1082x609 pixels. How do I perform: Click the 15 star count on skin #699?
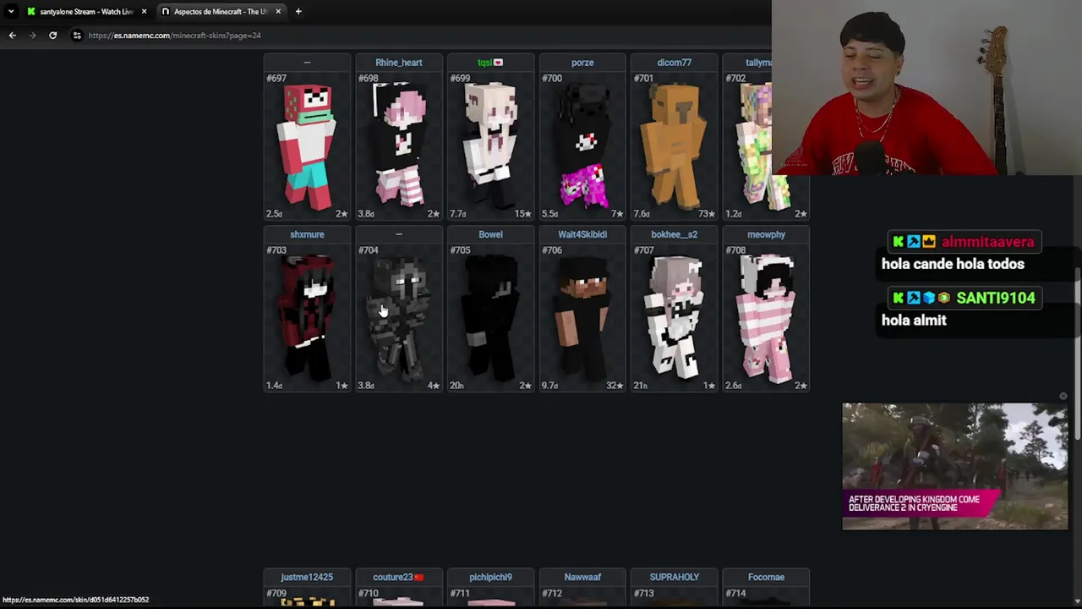pyautogui.click(x=522, y=214)
